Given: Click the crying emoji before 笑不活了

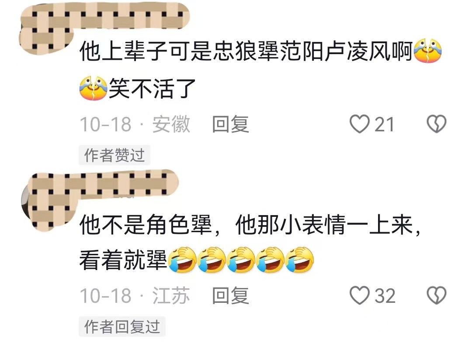Looking at the screenshot, I should 93,88.
